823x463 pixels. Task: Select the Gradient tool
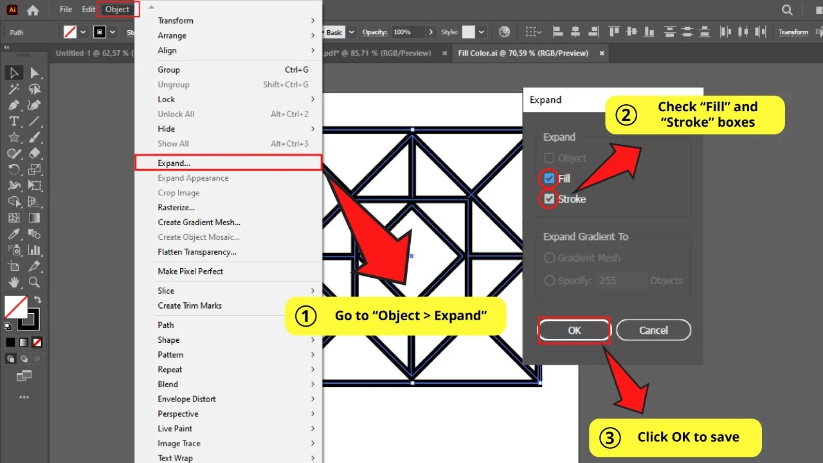[33, 217]
